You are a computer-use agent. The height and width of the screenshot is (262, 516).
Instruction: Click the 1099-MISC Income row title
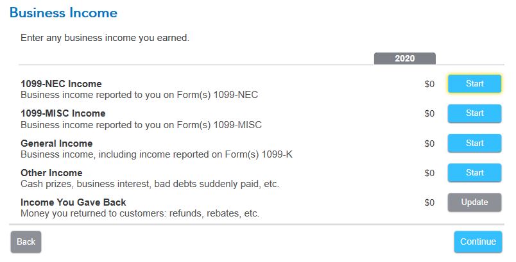pos(63,113)
